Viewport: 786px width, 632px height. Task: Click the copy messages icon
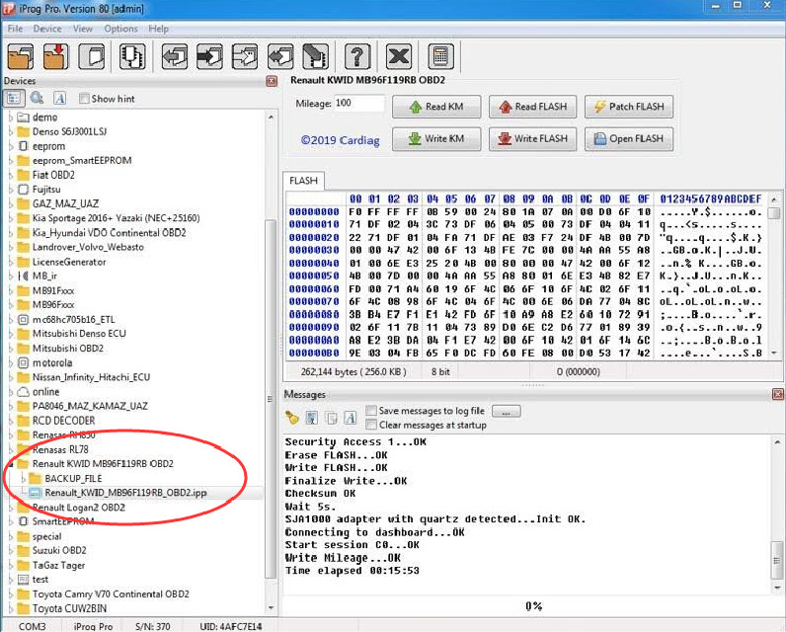[x=332, y=418]
